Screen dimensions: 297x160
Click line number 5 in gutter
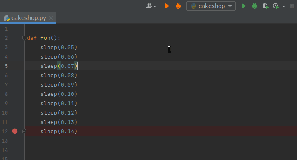point(6,66)
